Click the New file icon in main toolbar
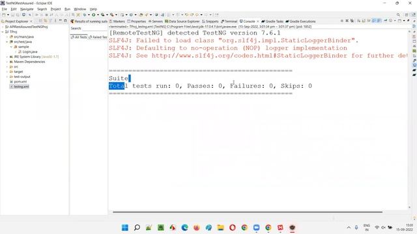Viewport: 417px width, 234px height. tap(4, 15)
